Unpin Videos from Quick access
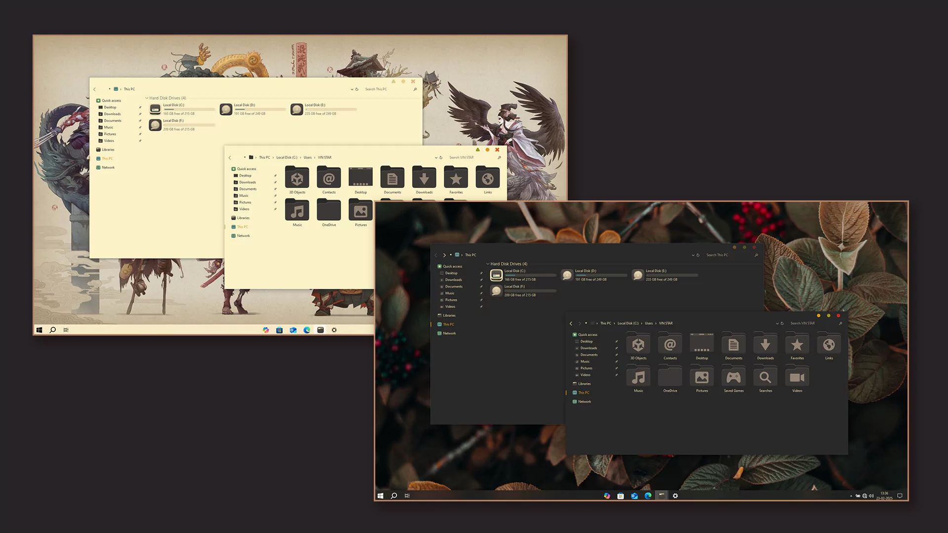 tap(616, 375)
